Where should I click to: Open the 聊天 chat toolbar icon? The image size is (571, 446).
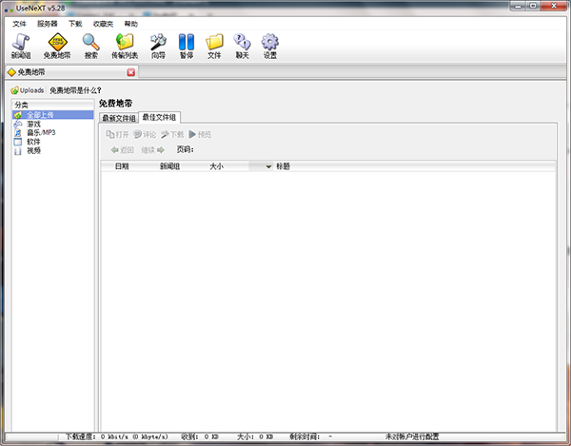pyautogui.click(x=242, y=44)
